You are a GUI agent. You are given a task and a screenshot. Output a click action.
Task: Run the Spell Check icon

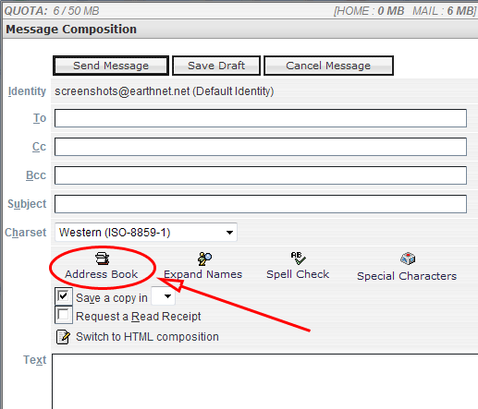[298, 259]
